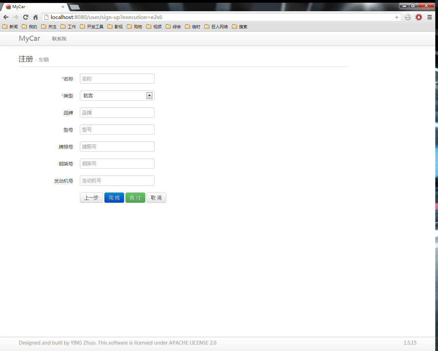Click the *名称 field label
Image resolution: width=438 pixels, height=351 pixels.
tap(67, 79)
